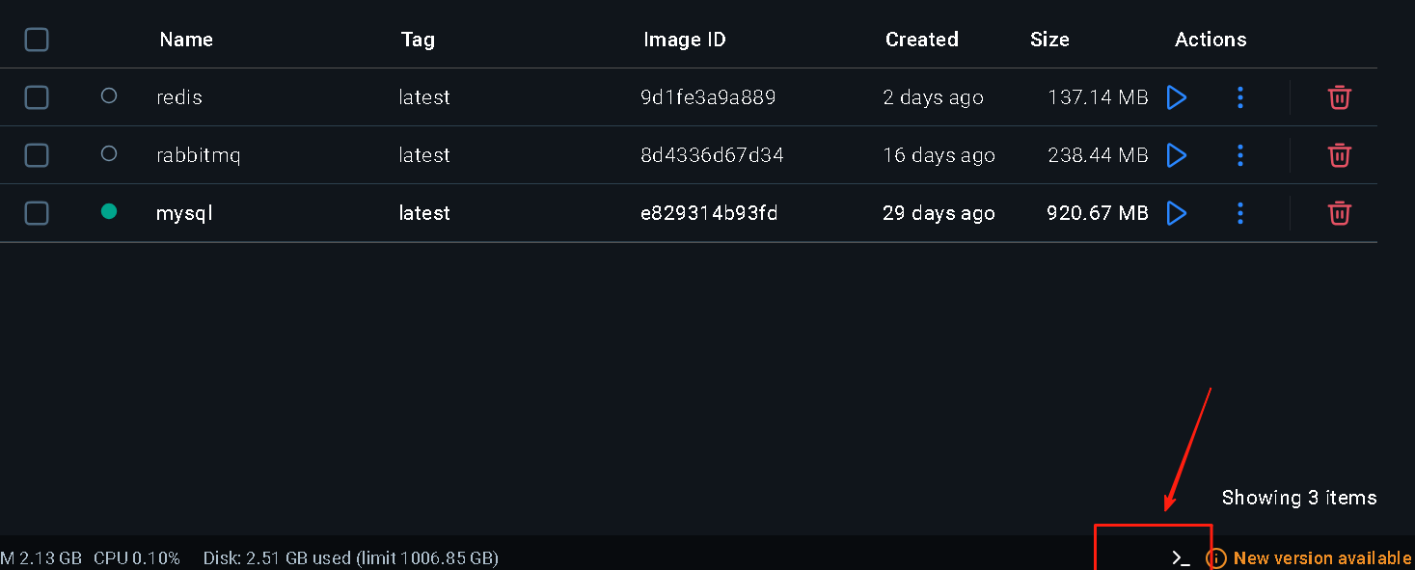
Task: Tick the rabbitmq row checkbox
Action: coord(37,155)
